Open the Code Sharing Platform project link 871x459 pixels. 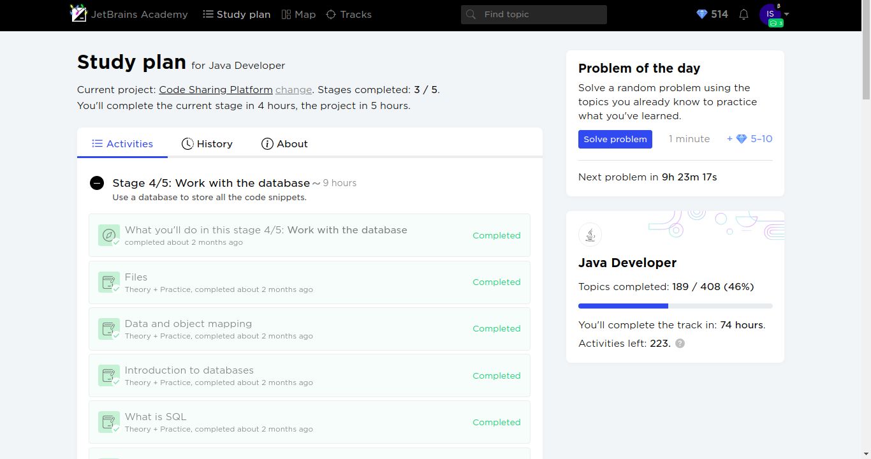(x=216, y=90)
